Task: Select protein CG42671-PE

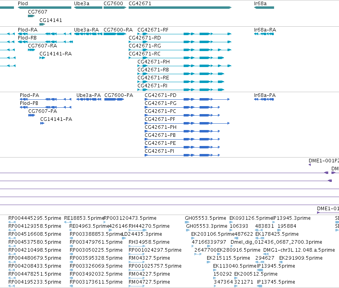Action: pos(160,143)
